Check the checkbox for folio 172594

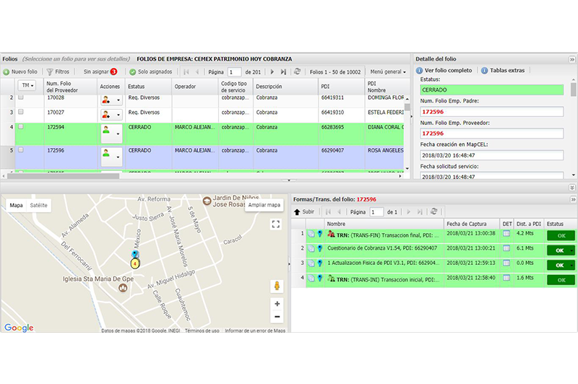click(x=21, y=126)
